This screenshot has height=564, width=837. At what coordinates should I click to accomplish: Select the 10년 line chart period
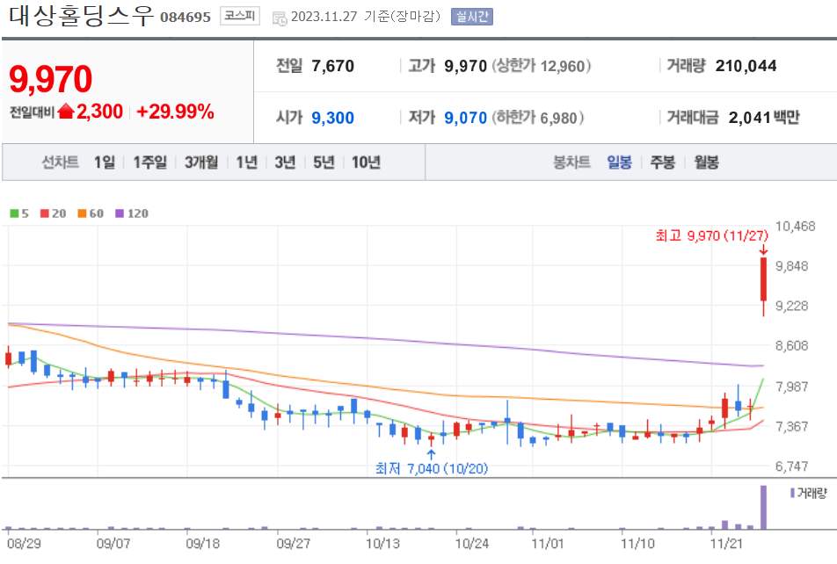click(366, 163)
